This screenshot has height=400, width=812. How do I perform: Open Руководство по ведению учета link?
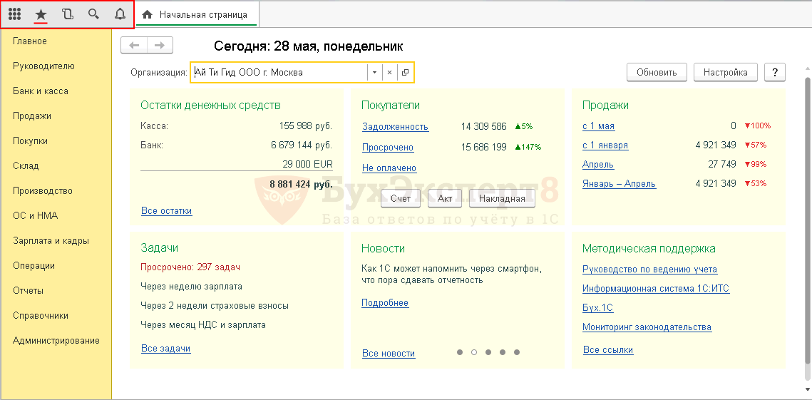click(650, 270)
